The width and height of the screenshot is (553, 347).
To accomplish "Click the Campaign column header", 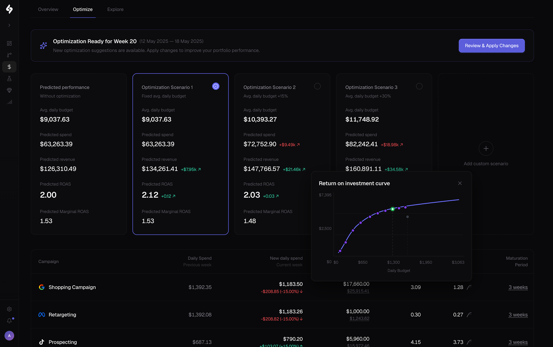I will pyautogui.click(x=49, y=262).
